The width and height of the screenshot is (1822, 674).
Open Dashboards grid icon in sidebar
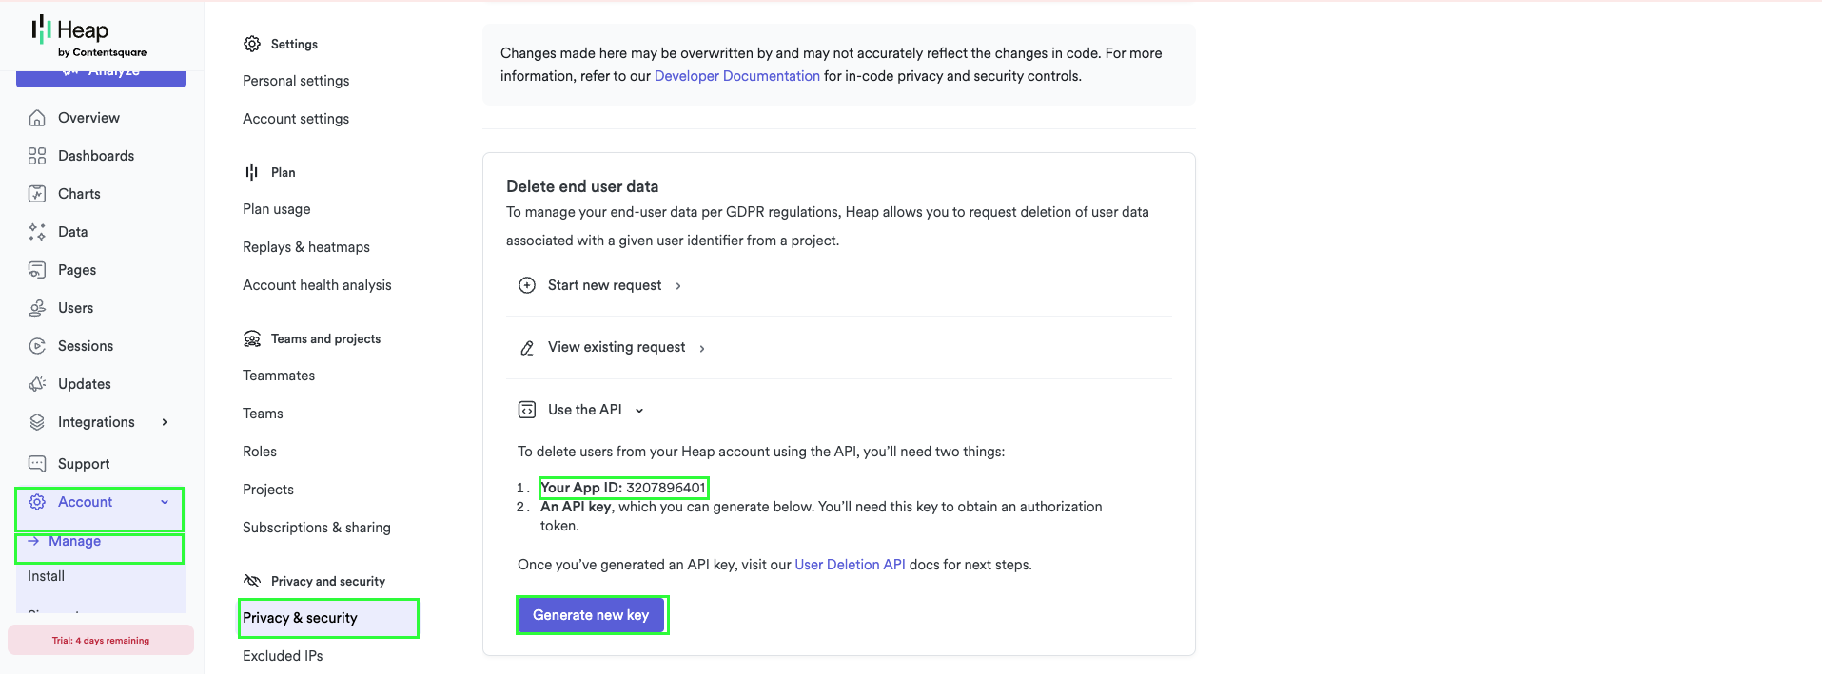click(x=37, y=156)
